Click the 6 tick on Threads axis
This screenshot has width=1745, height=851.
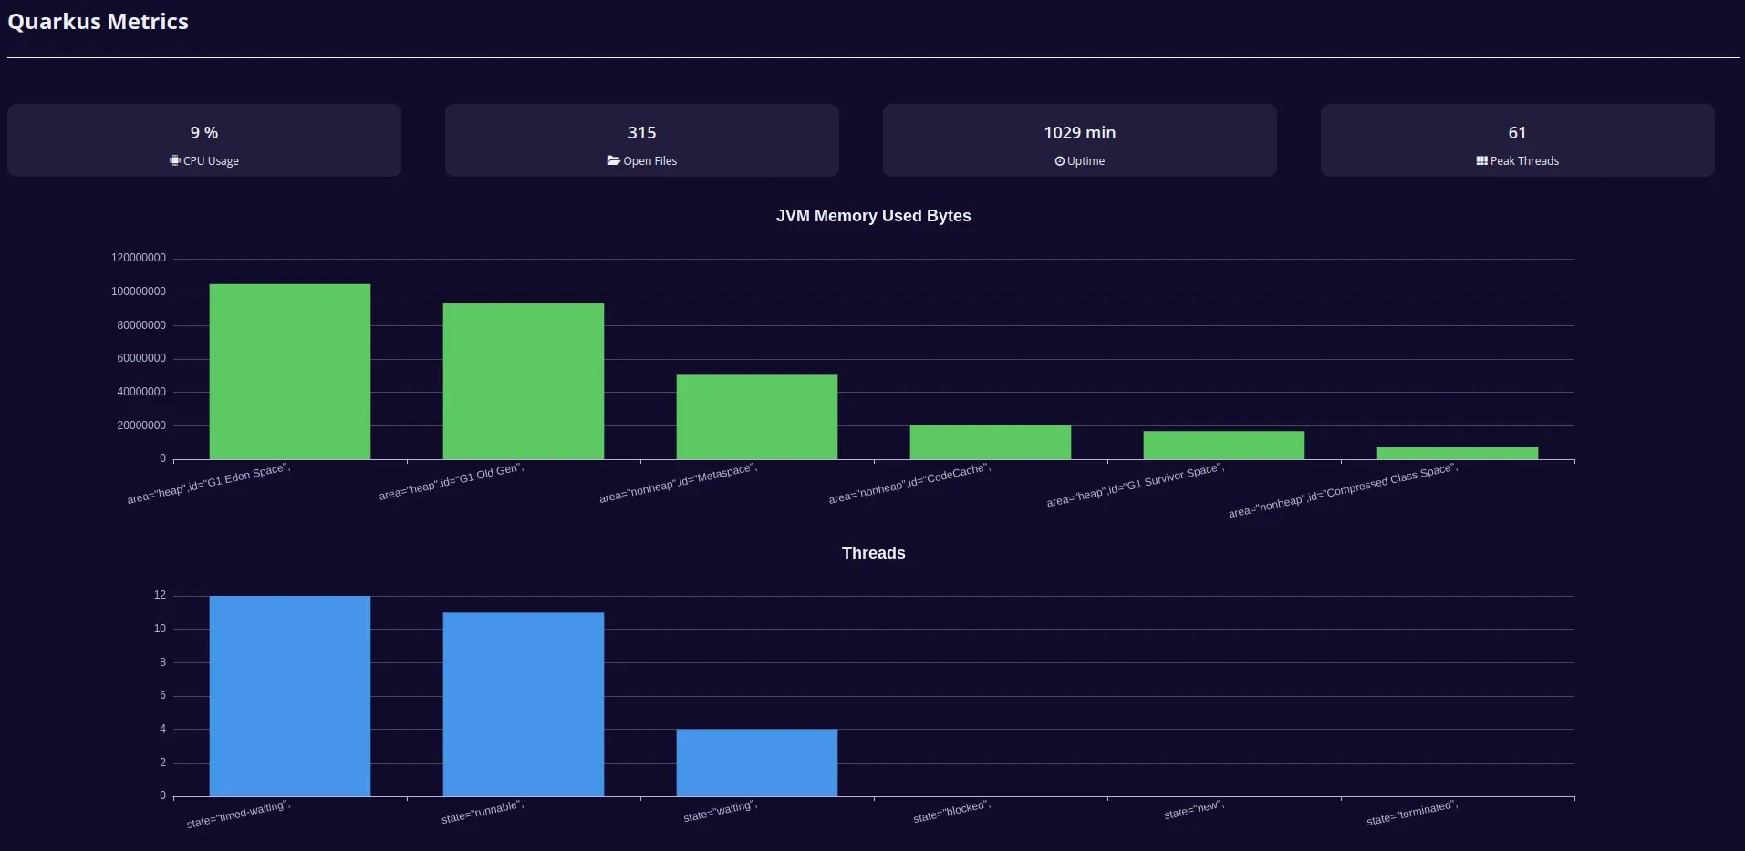click(x=163, y=695)
